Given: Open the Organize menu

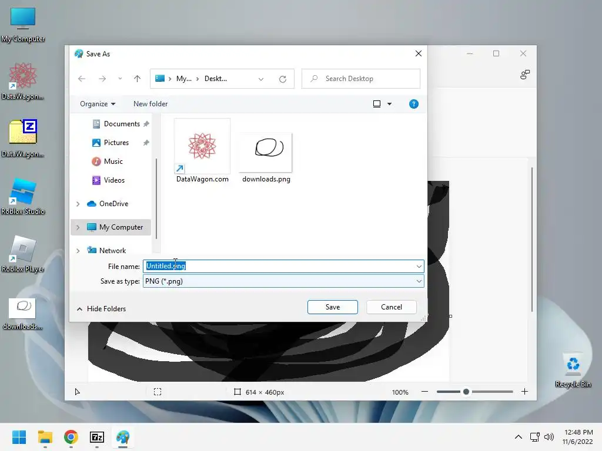Looking at the screenshot, I should tap(98, 104).
